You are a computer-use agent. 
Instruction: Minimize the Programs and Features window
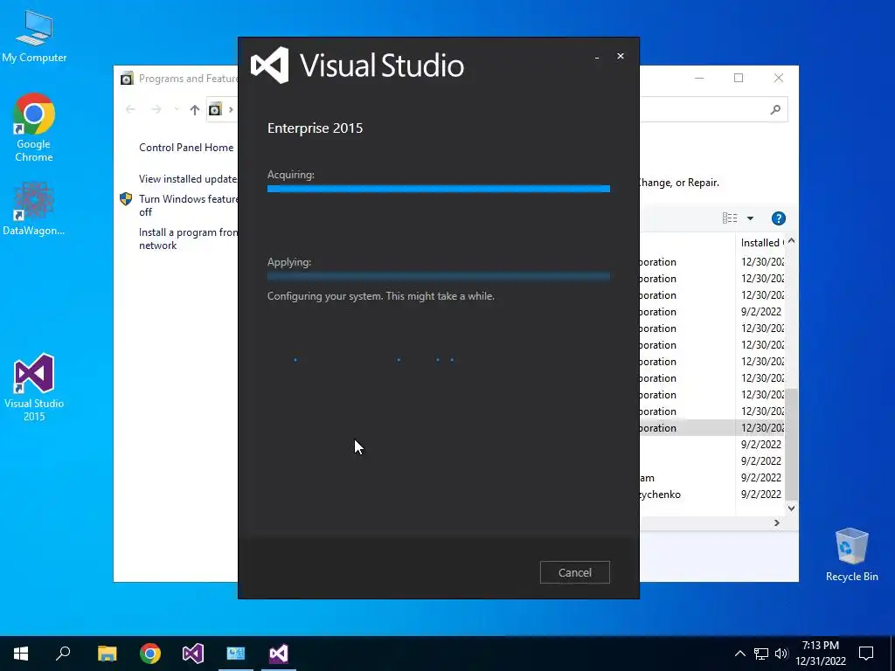[699, 78]
